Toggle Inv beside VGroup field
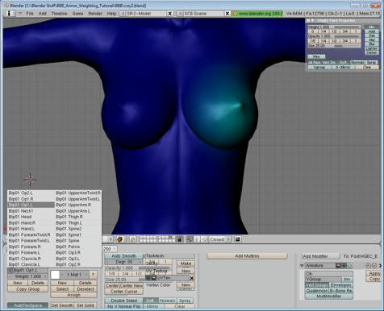 (x=347, y=280)
